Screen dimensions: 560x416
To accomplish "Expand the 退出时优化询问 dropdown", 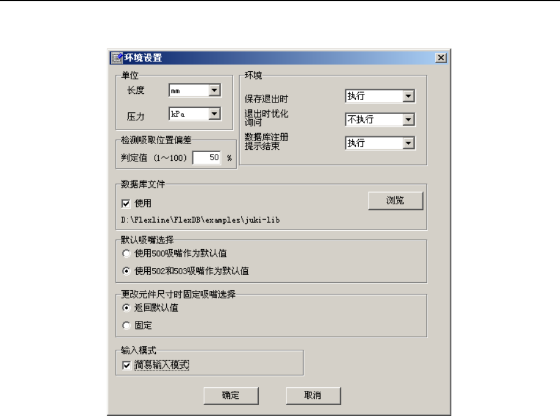I will [408, 120].
